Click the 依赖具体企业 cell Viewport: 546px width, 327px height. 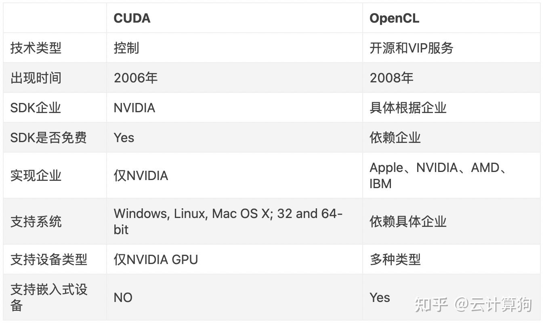(408, 221)
